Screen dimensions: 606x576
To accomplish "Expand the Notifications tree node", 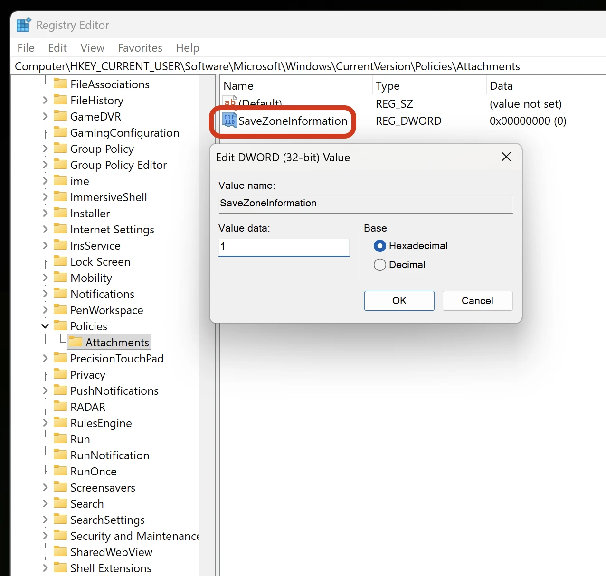I will [x=45, y=294].
